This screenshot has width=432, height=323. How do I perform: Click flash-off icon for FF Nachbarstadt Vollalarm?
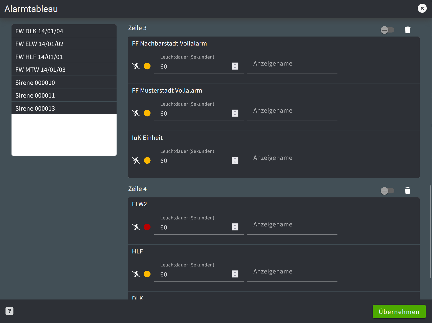click(136, 66)
